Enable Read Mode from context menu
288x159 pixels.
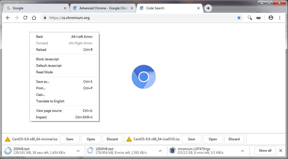click(64, 72)
